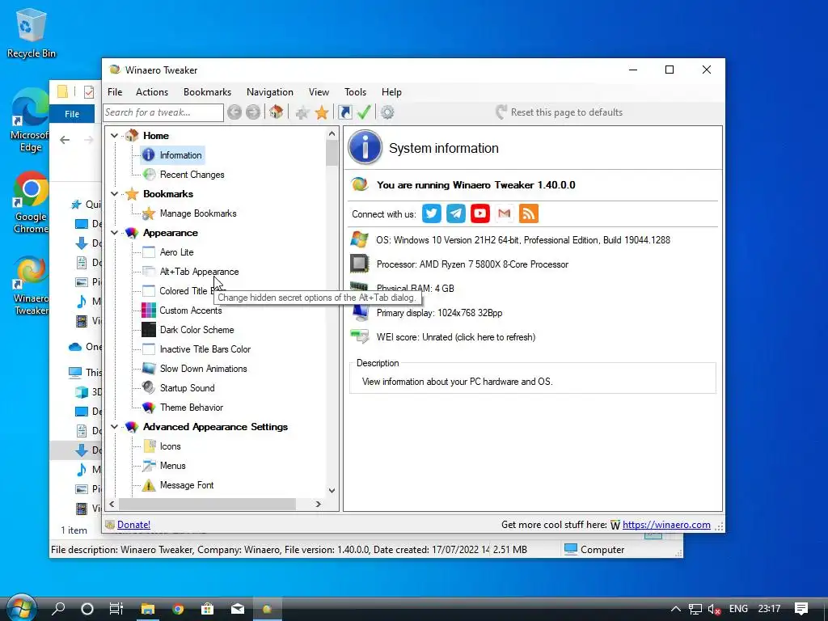Viewport: 828px width, 621px height.
Task: Click the ENG language indicator
Action: click(x=738, y=609)
